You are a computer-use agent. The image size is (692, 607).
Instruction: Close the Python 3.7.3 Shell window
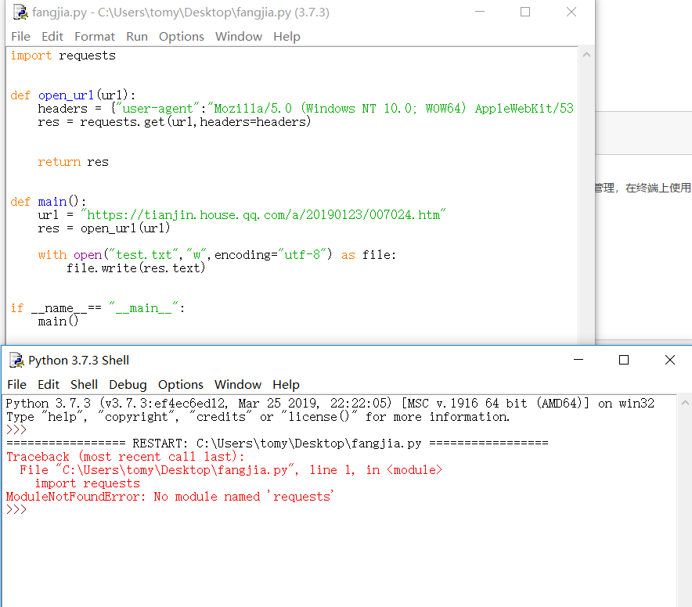670,360
